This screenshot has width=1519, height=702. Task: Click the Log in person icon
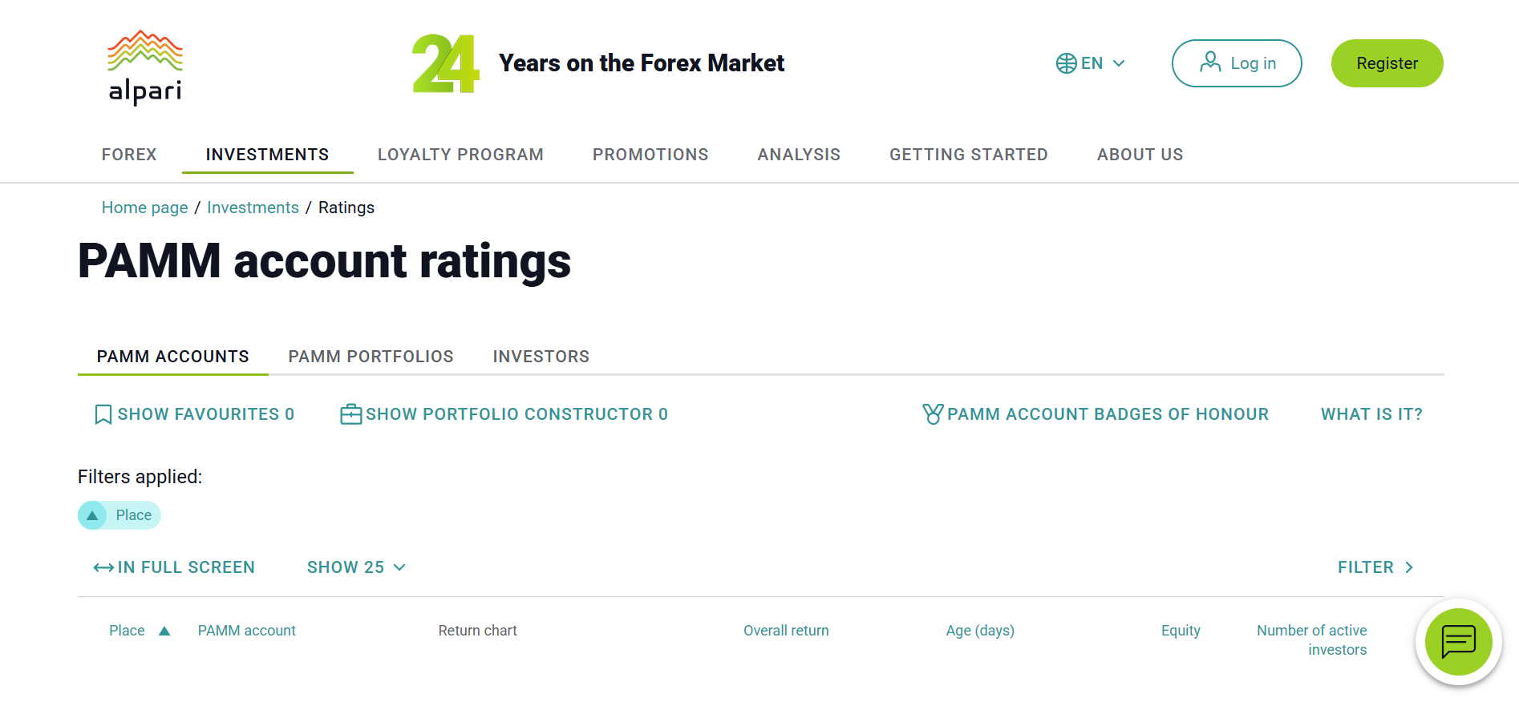click(1209, 63)
